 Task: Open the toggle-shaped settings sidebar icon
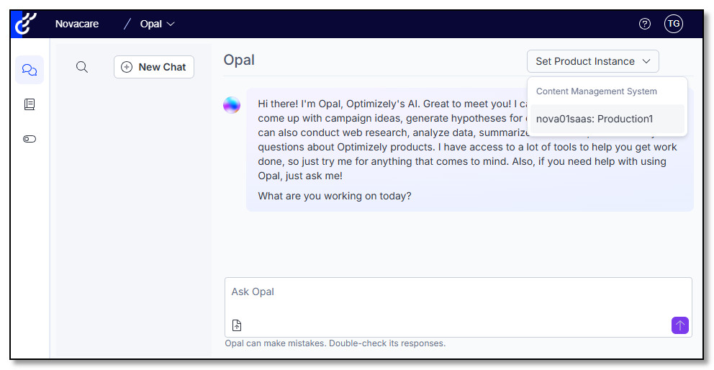pyautogui.click(x=30, y=139)
